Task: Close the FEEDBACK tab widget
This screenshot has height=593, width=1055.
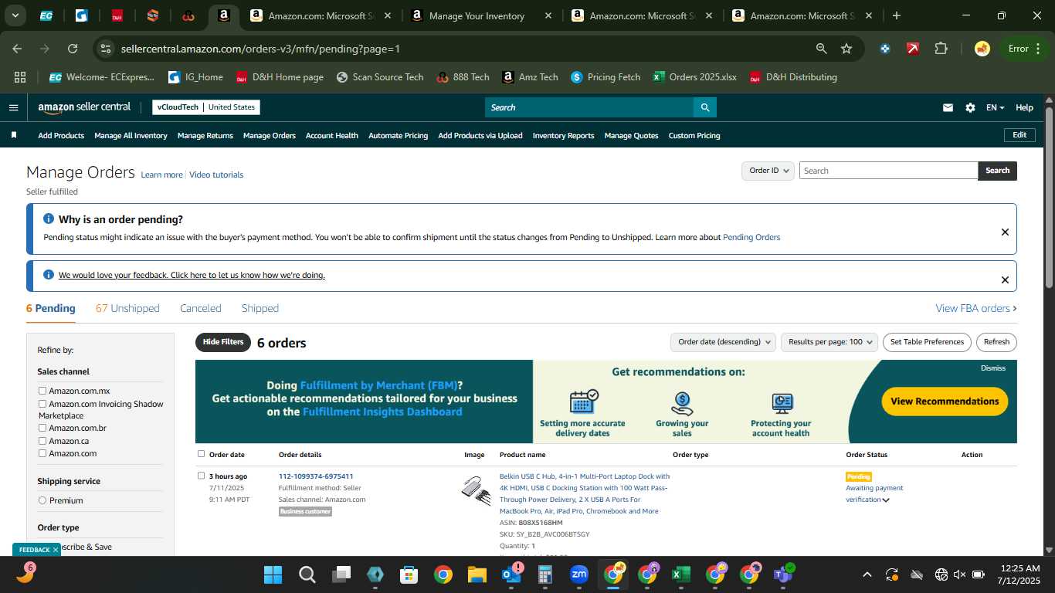Action: pyautogui.click(x=56, y=550)
